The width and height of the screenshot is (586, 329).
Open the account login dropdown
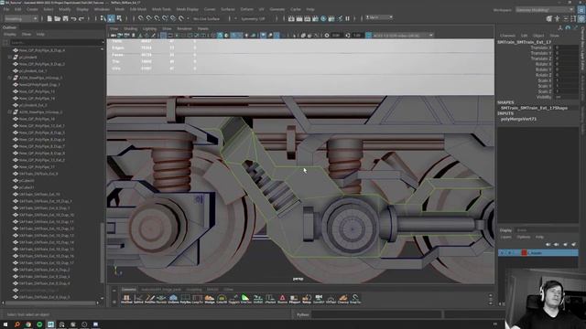click(379, 17)
